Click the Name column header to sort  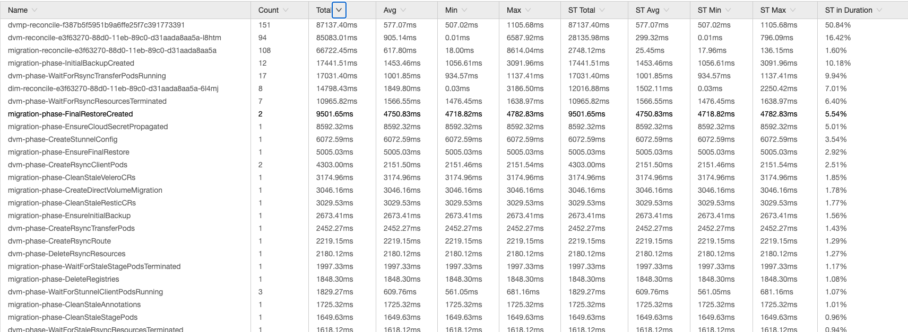coord(17,10)
